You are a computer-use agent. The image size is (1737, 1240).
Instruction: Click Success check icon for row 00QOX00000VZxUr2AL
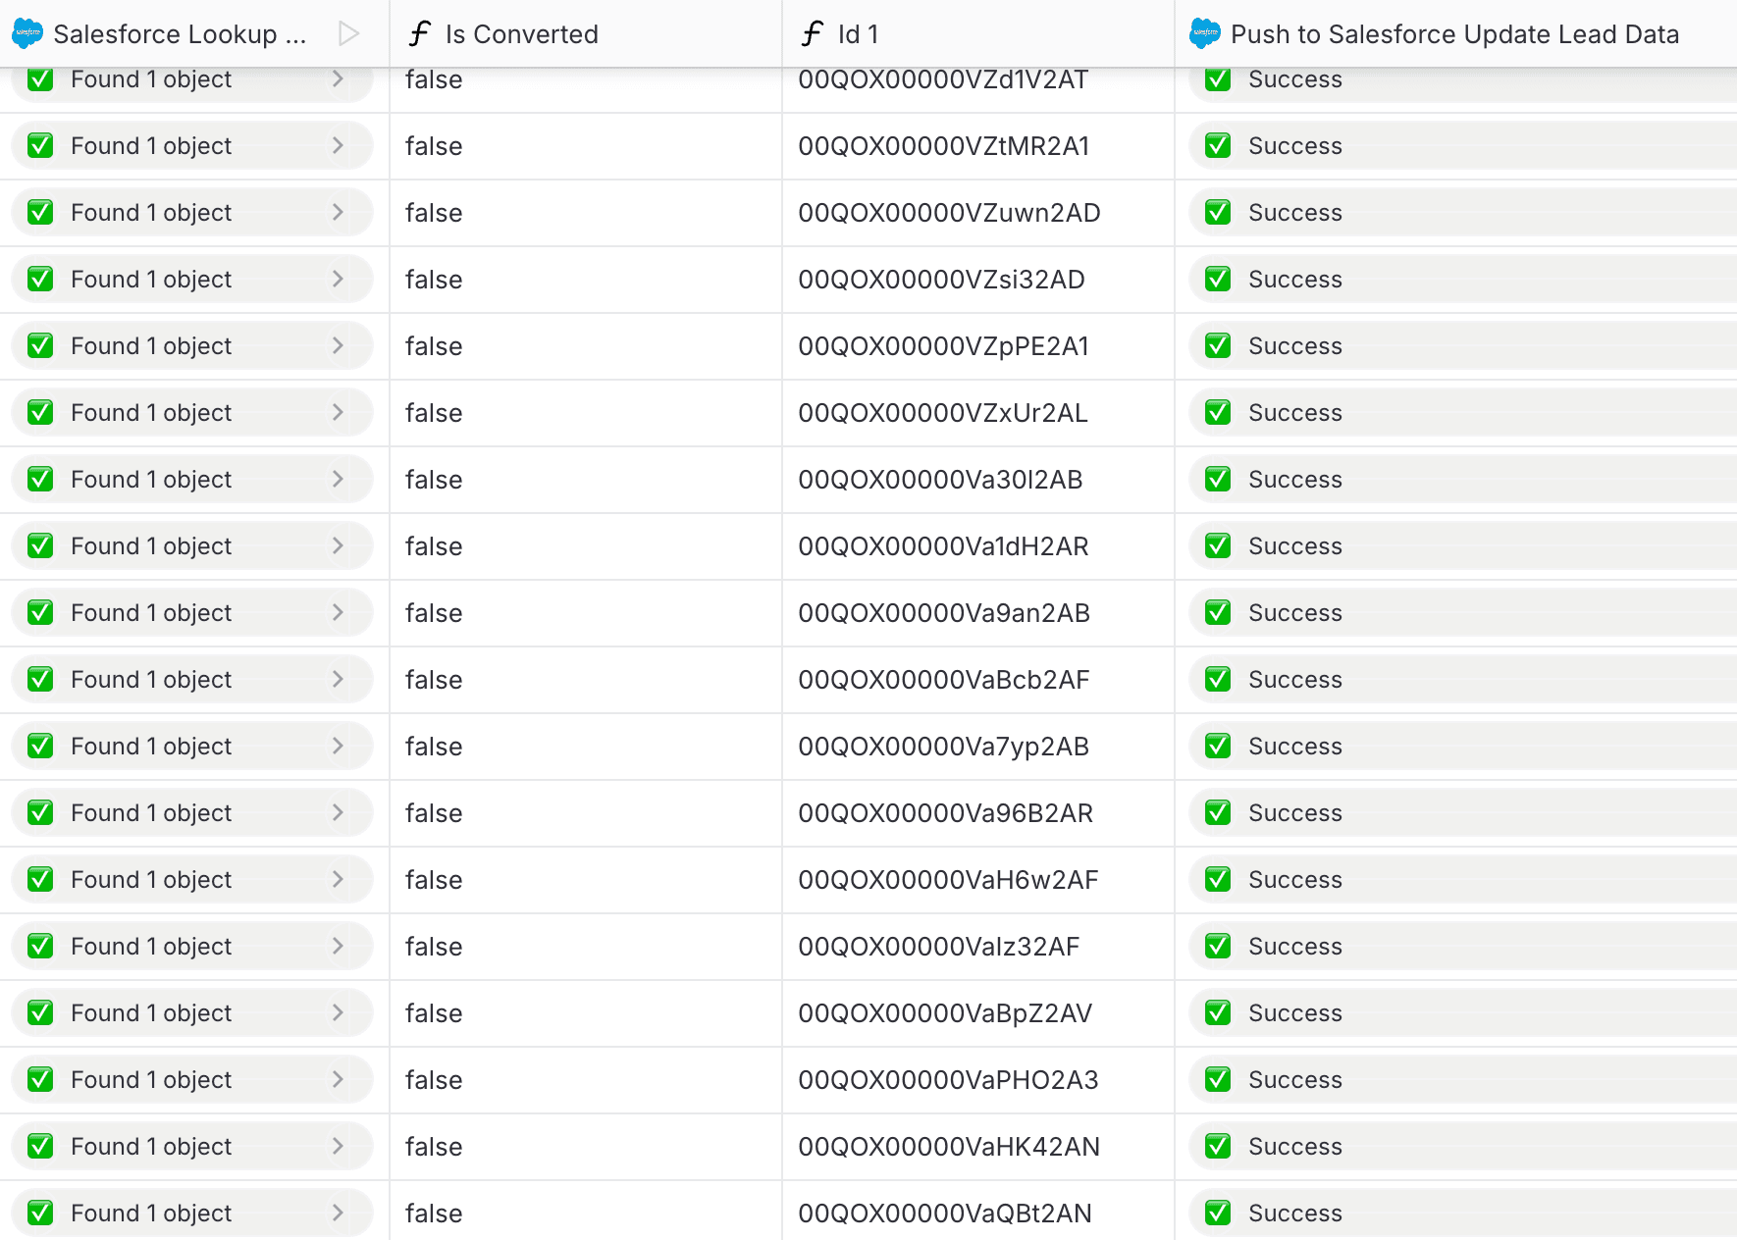pyautogui.click(x=1218, y=413)
